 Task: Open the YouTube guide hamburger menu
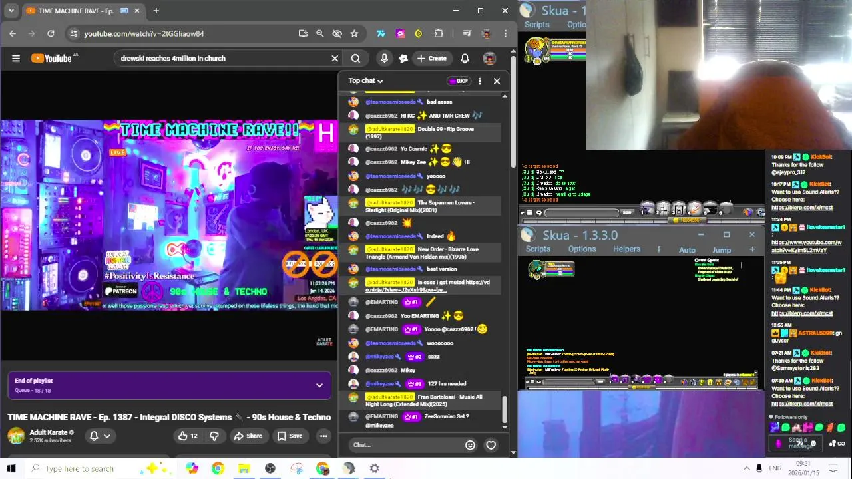coord(16,58)
